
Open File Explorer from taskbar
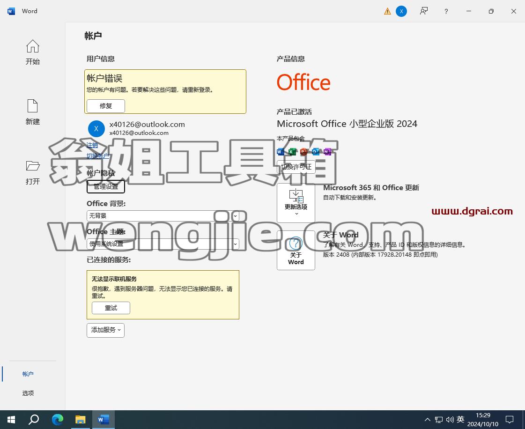pyautogui.click(x=81, y=420)
